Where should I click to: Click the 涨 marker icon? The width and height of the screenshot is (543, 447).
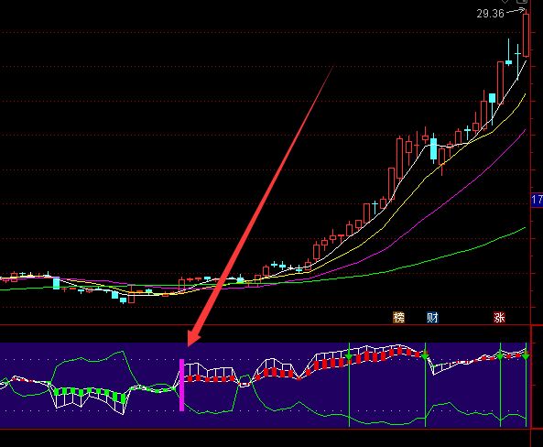pyautogui.click(x=499, y=317)
